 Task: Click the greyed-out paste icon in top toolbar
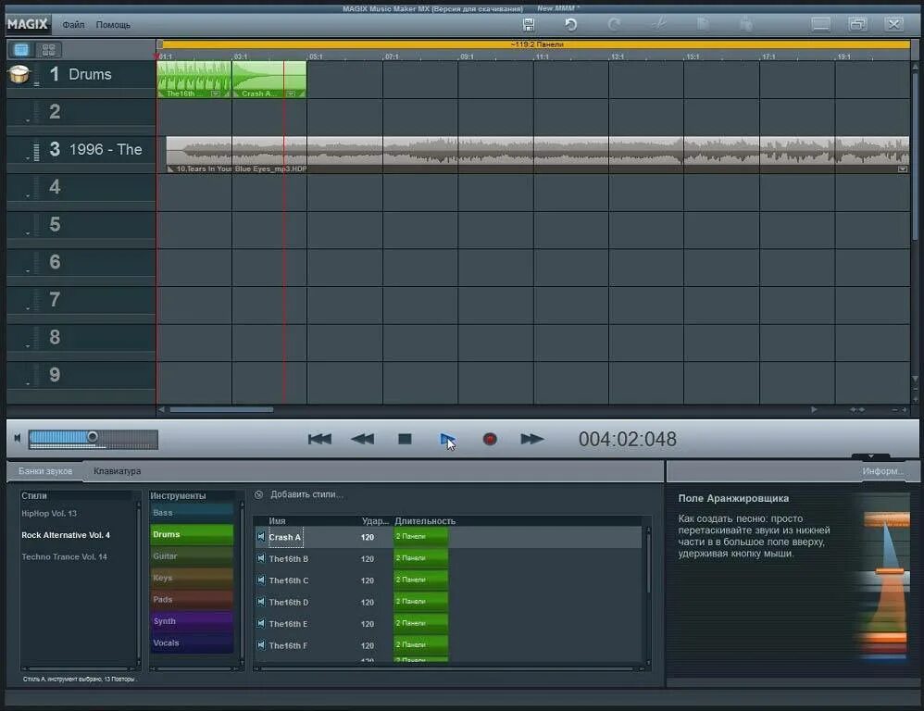[746, 24]
